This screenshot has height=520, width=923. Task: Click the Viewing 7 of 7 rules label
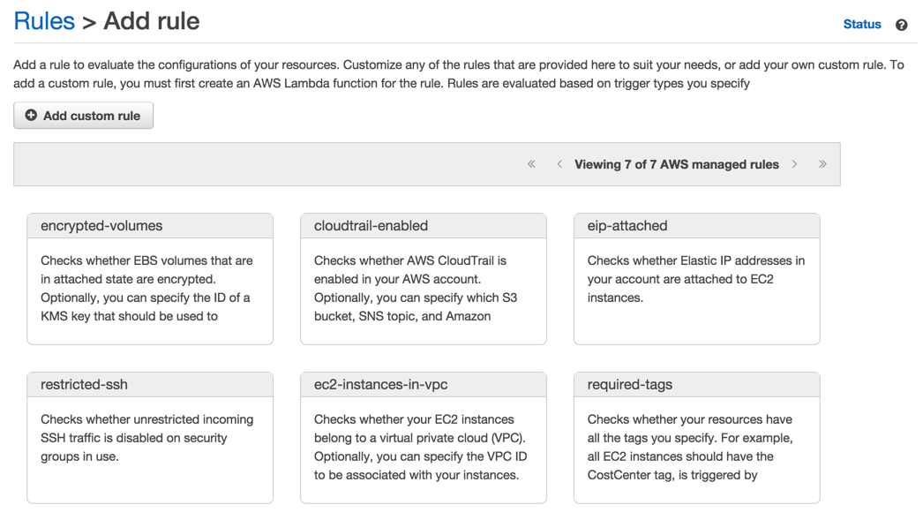(x=677, y=164)
